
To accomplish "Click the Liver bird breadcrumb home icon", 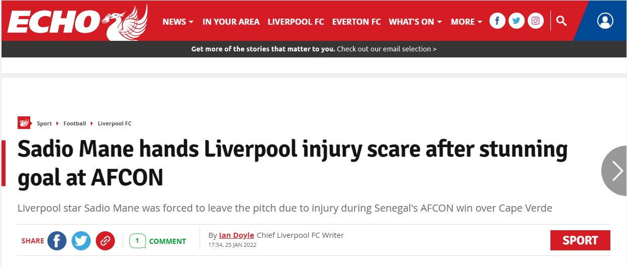I will tap(24, 123).
